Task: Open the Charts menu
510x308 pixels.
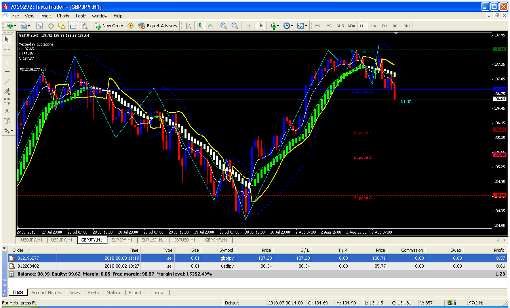Action: 63,16
